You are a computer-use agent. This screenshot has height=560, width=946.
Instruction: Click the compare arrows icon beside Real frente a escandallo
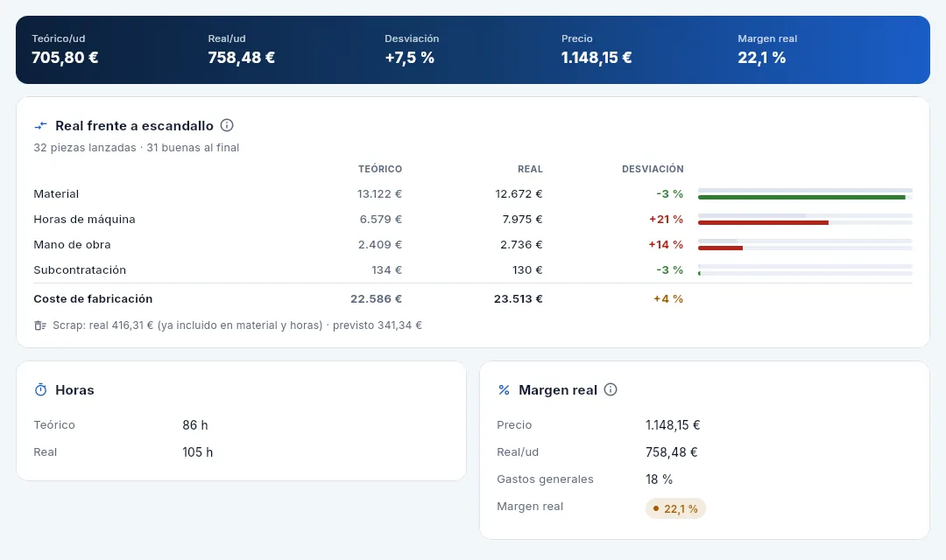click(x=40, y=125)
